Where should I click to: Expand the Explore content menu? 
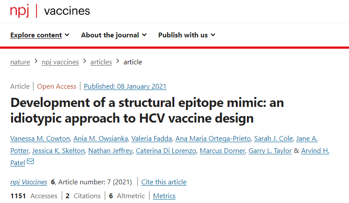tap(40, 35)
